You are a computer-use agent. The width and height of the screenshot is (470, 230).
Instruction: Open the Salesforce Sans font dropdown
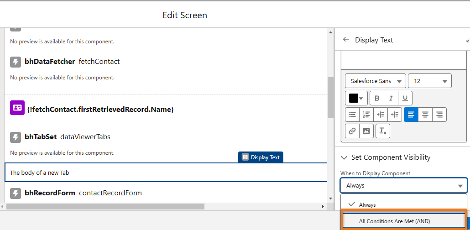[x=376, y=81]
